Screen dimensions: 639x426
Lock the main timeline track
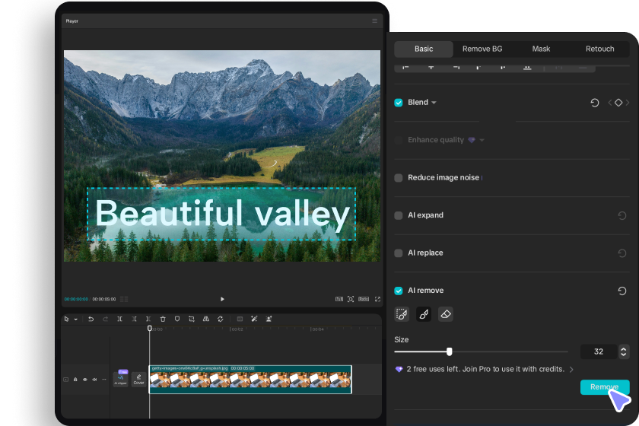(x=75, y=380)
